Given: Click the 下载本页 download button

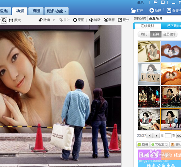Looking at the screenshot, I should (x=159, y=145).
